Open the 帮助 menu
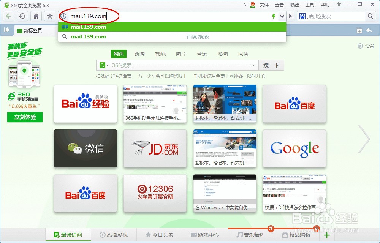 point(325,5)
